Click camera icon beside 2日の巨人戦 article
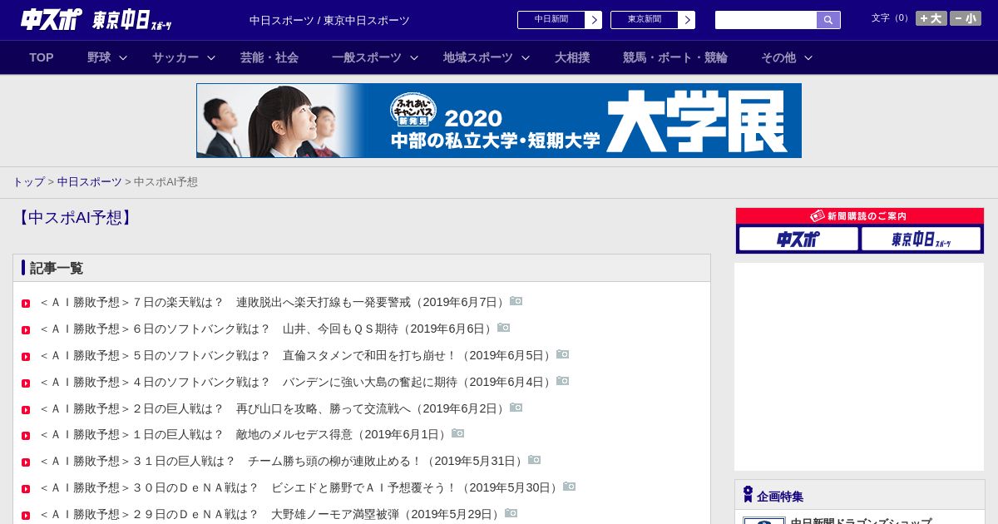Image resolution: width=998 pixels, height=524 pixels. click(x=516, y=408)
